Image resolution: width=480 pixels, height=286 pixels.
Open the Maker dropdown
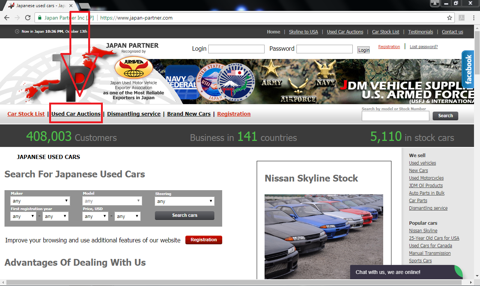[x=40, y=201]
